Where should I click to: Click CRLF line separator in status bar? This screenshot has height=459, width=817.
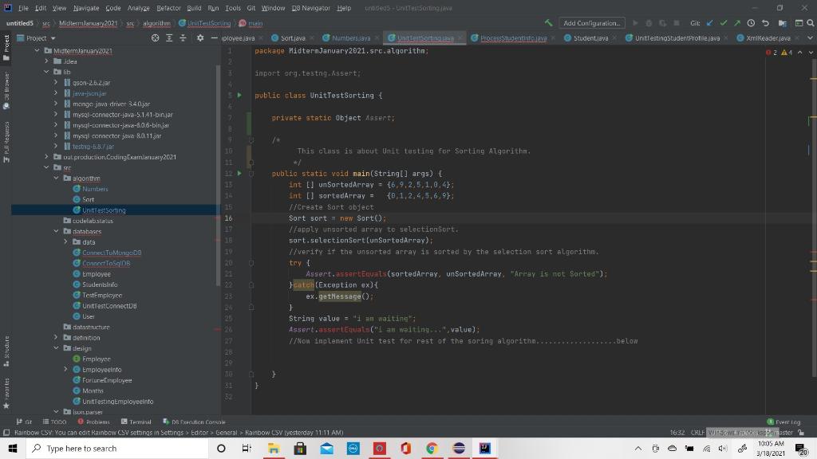coord(700,432)
